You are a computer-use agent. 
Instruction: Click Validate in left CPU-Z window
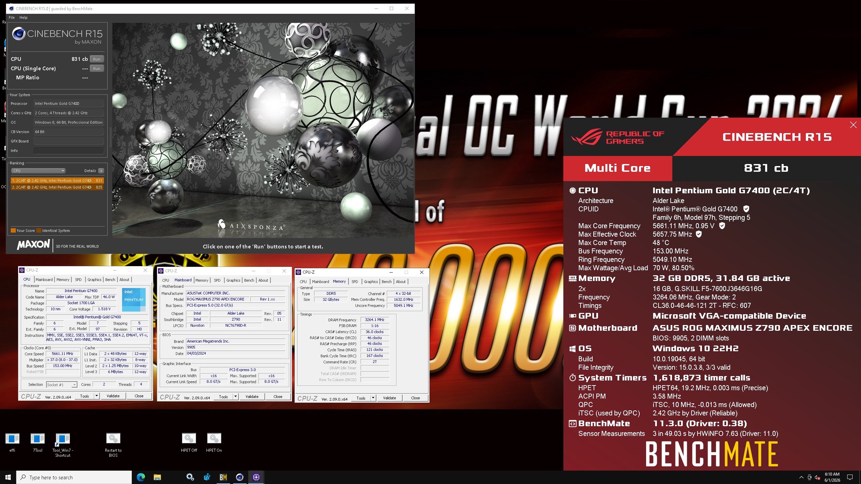[113, 396]
